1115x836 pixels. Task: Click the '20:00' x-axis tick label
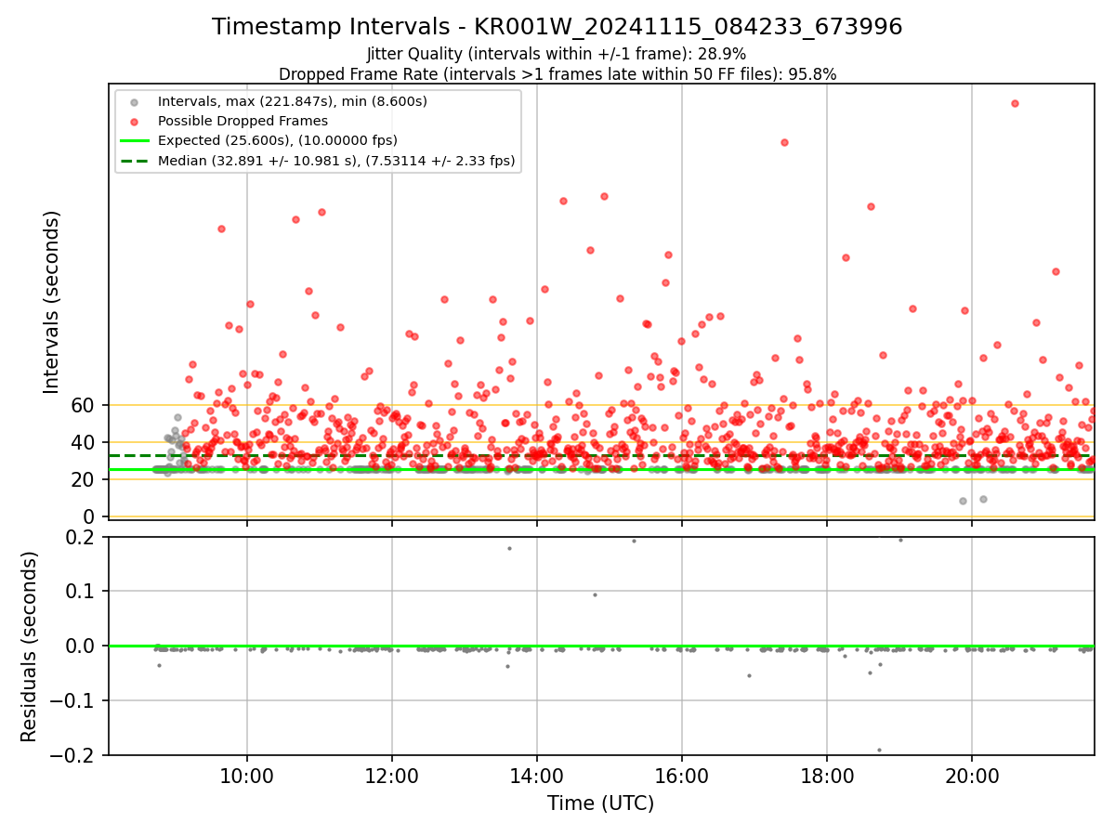(x=972, y=777)
